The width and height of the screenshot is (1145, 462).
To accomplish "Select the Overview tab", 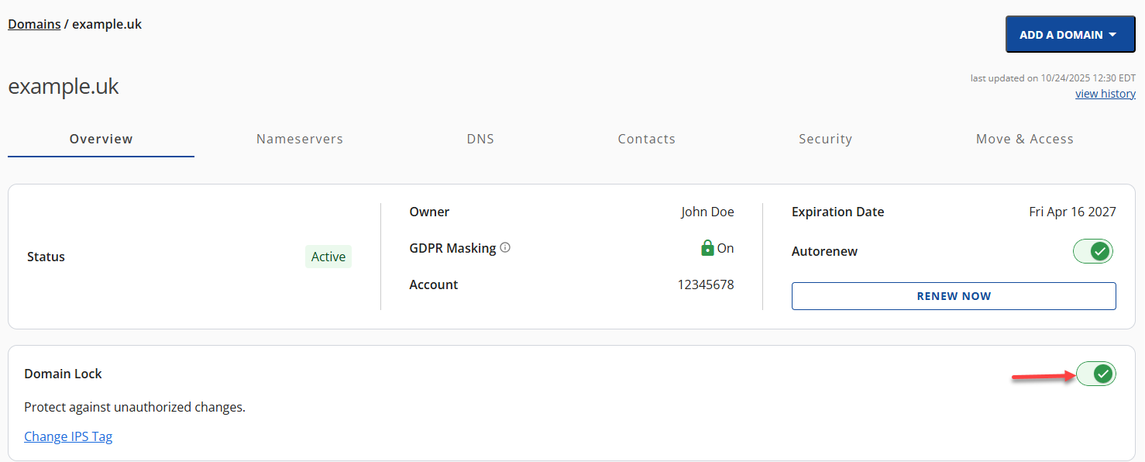I will click(101, 139).
